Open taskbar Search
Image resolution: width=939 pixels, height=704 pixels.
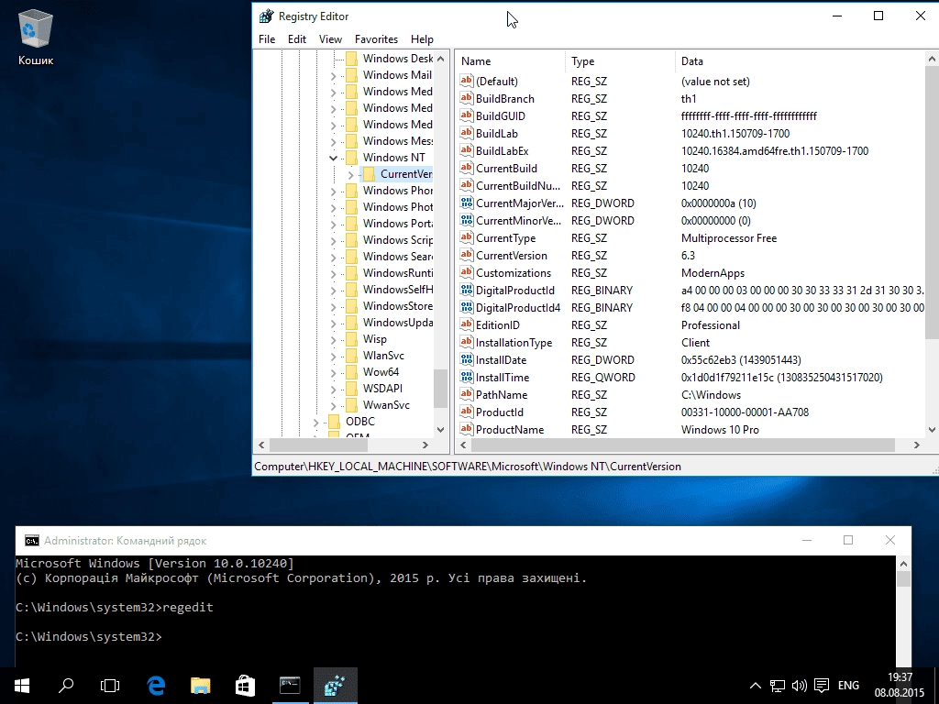point(66,686)
